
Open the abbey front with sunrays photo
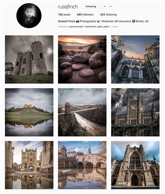[135, 165]
